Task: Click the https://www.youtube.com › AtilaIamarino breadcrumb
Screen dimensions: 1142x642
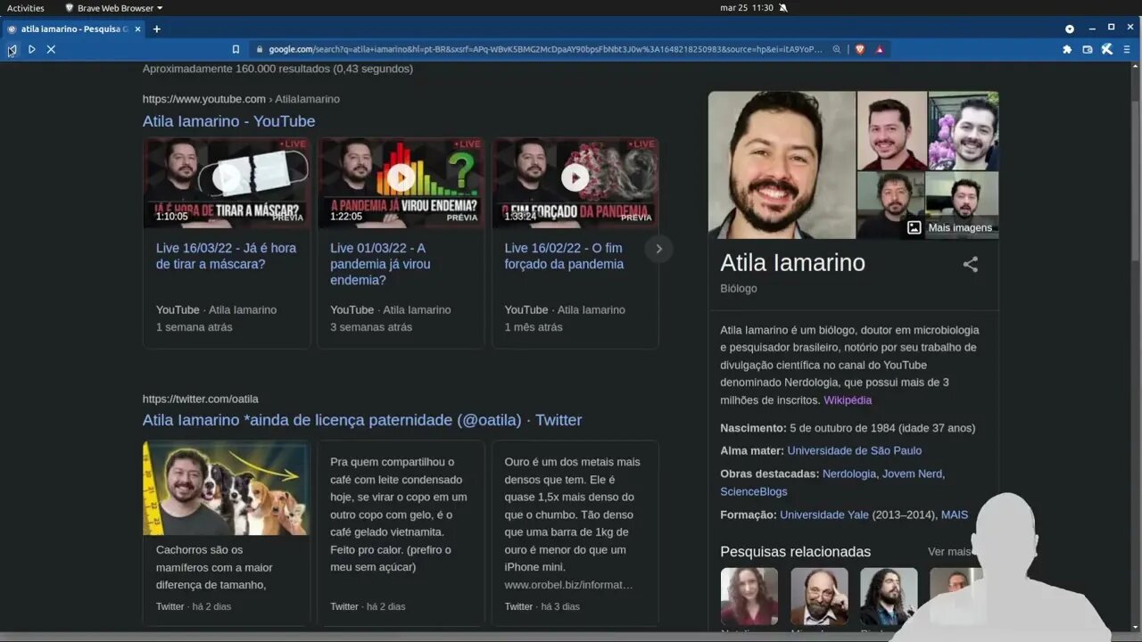Action: [x=241, y=99]
